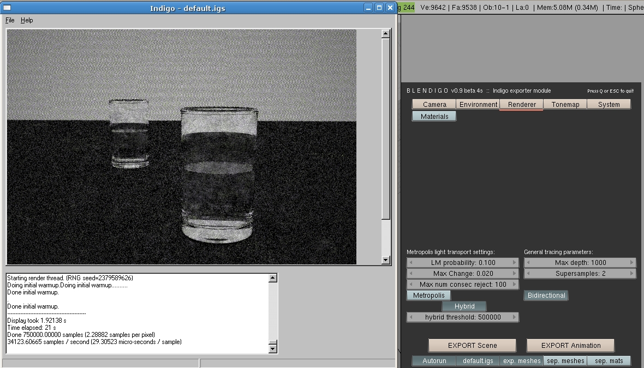Viewport: 644px width, 368px height.
Task: Click the EXPORT Animation button
Action: (570, 346)
